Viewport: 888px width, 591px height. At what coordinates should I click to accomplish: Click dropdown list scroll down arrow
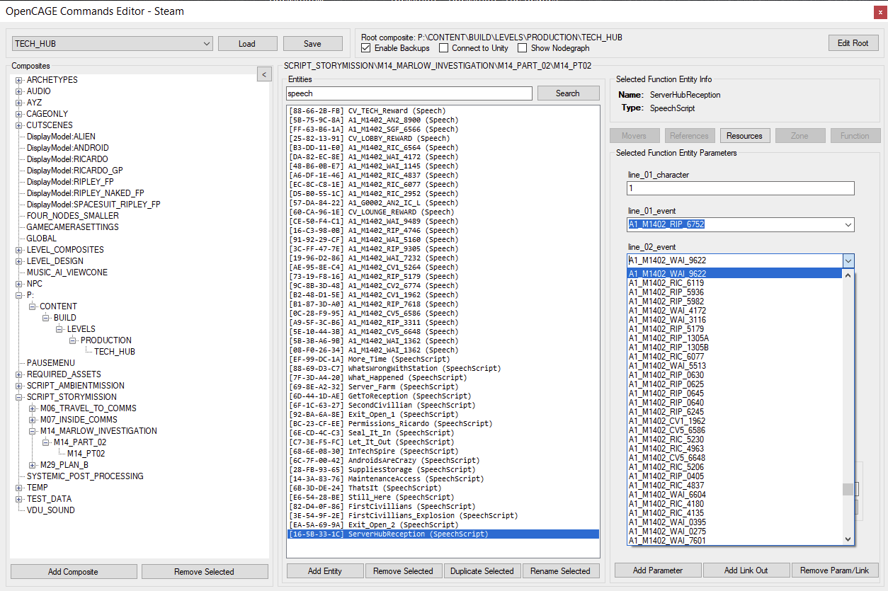tap(848, 539)
